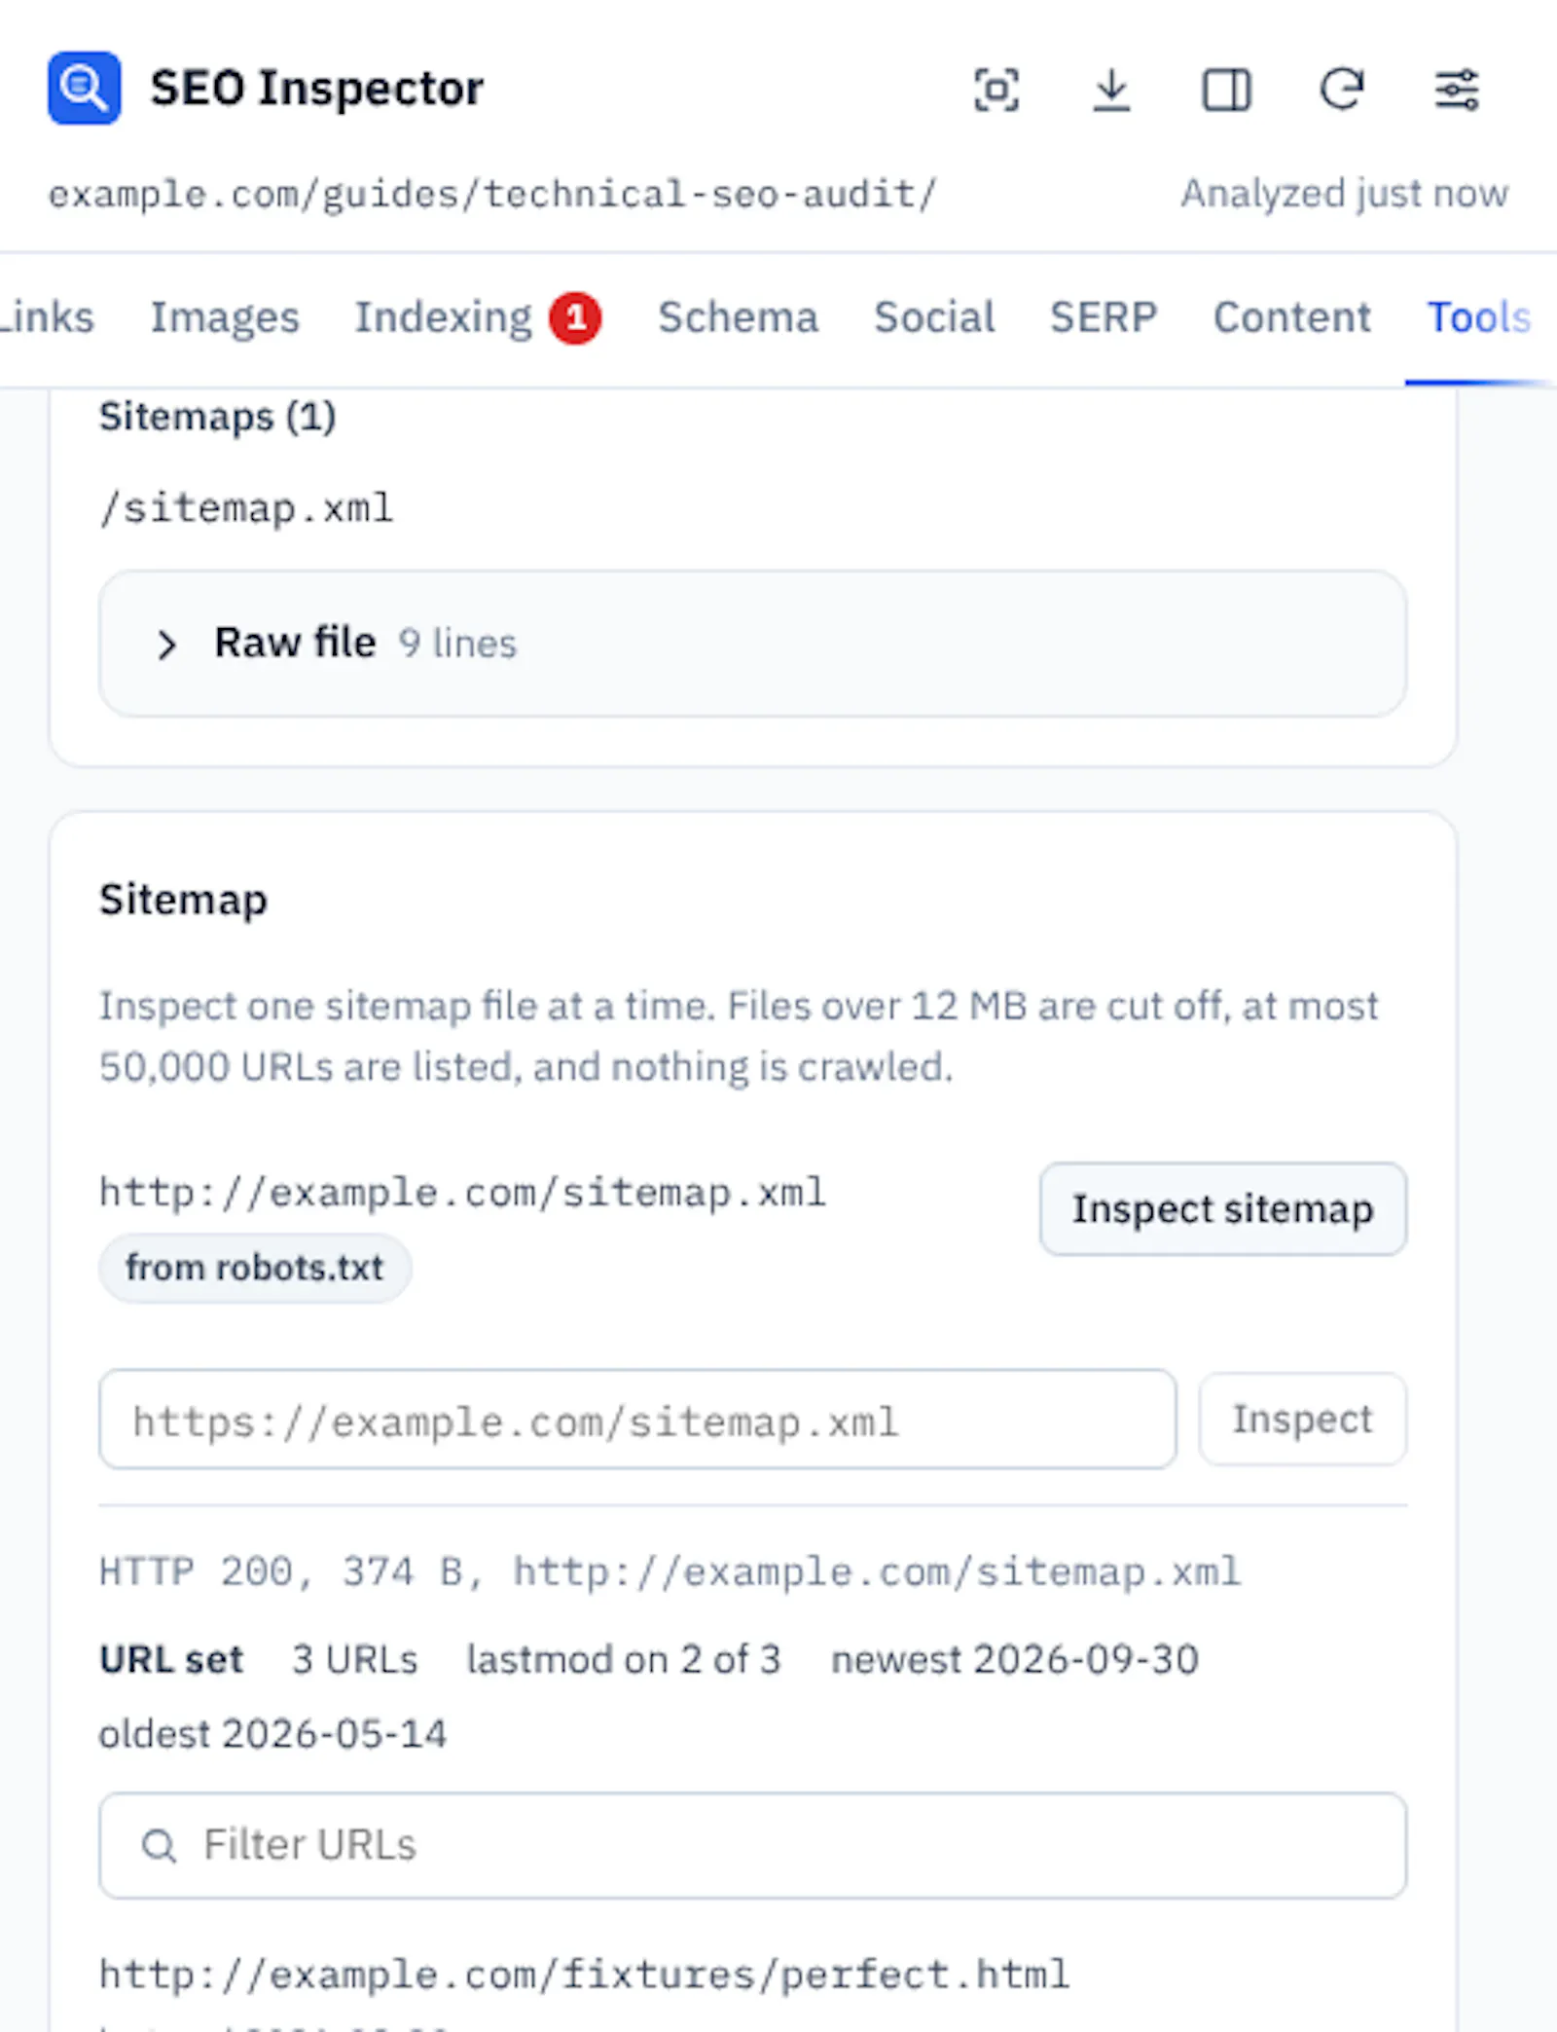
Task: Click the refresh analysis icon
Action: tap(1342, 91)
